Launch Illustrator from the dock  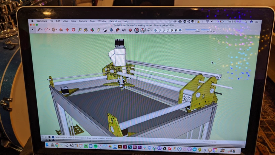[x=120, y=147]
